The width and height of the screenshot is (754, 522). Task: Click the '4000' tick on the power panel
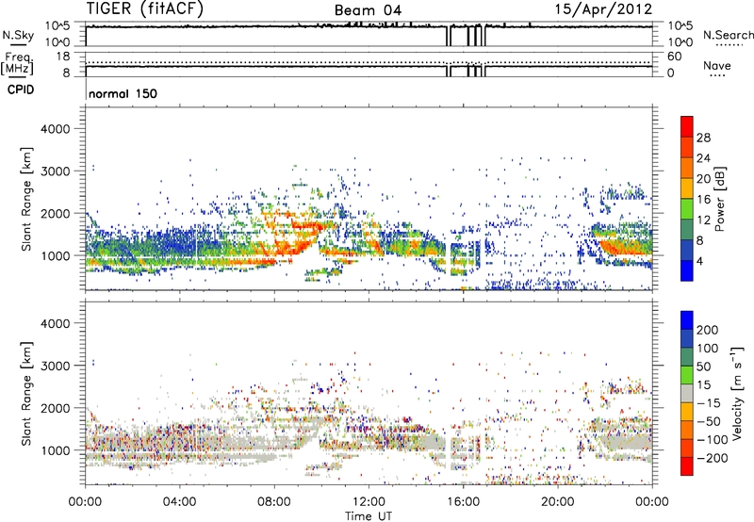pyautogui.click(x=55, y=129)
